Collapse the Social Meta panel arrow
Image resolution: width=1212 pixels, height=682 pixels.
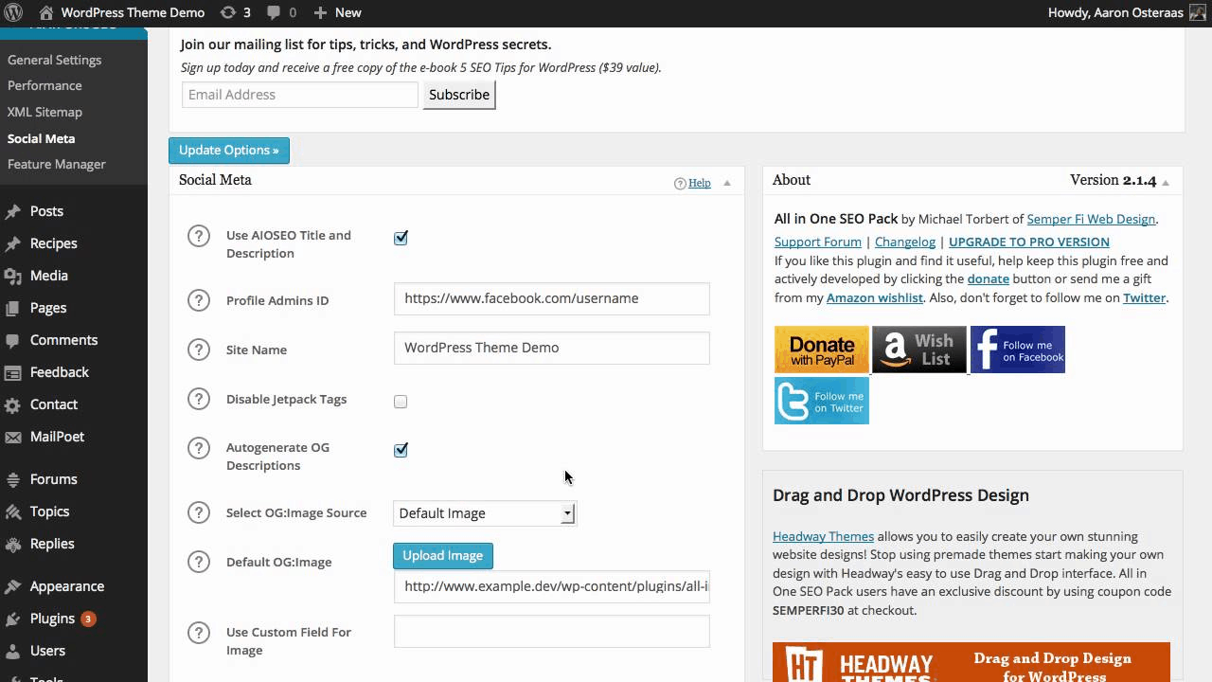pyautogui.click(x=727, y=184)
